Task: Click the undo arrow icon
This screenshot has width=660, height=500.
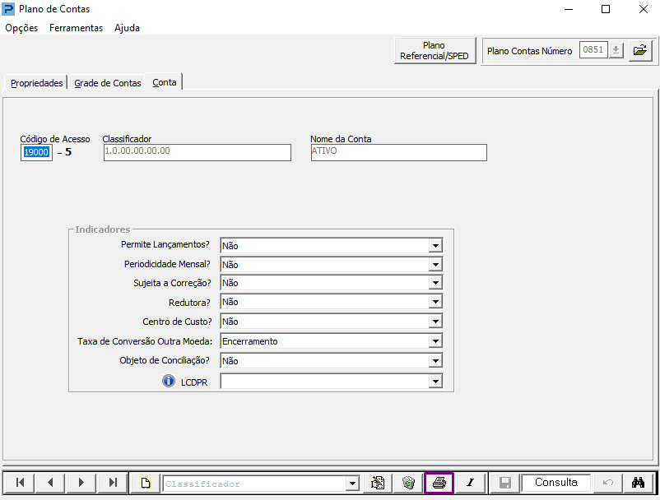Action: (x=607, y=483)
